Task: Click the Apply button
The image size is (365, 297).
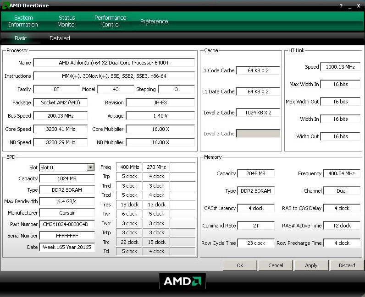Action: (x=311, y=265)
